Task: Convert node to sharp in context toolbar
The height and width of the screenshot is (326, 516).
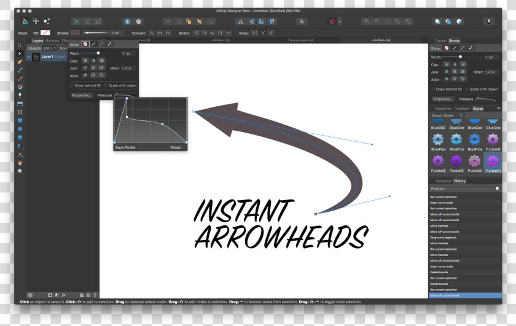Action: [x=151, y=33]
